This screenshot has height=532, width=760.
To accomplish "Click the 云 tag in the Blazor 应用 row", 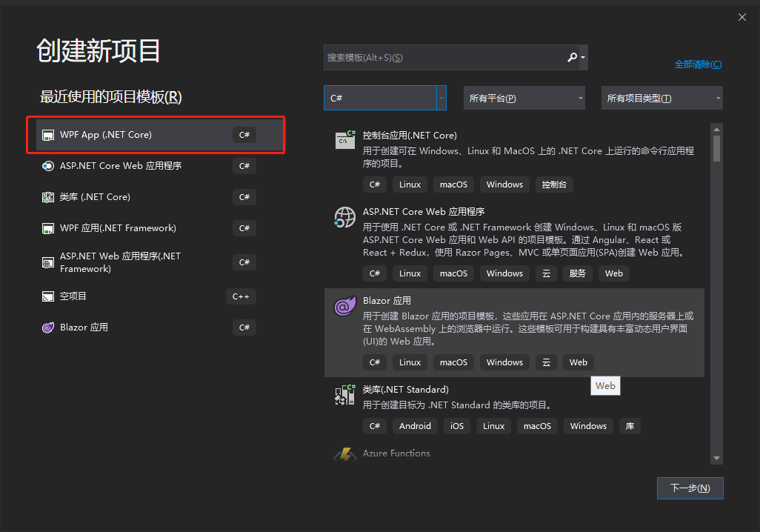I will (x=546, y=362).
